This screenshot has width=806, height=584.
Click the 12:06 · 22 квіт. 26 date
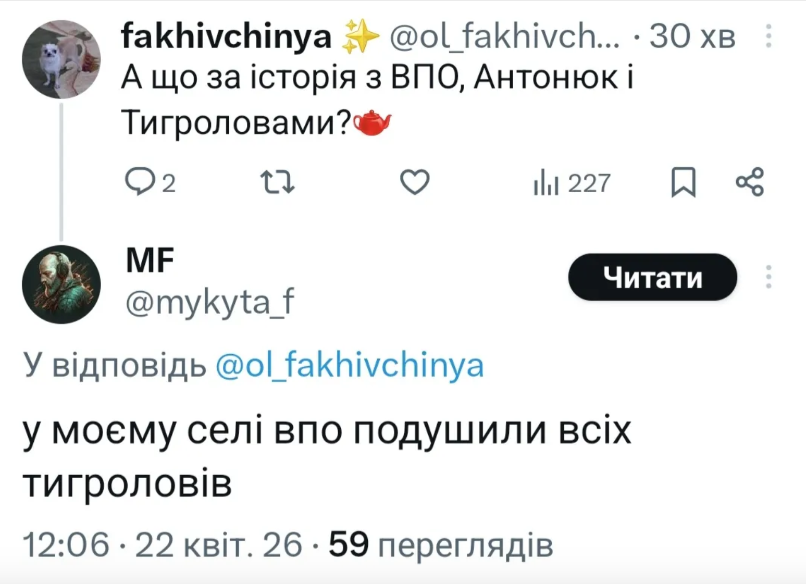click(162, 545)
